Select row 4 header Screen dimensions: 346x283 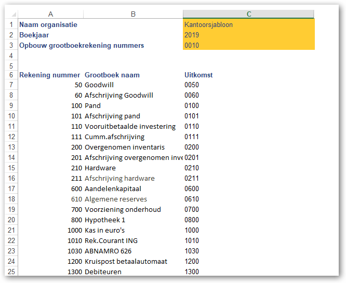(x=11, y=56)
